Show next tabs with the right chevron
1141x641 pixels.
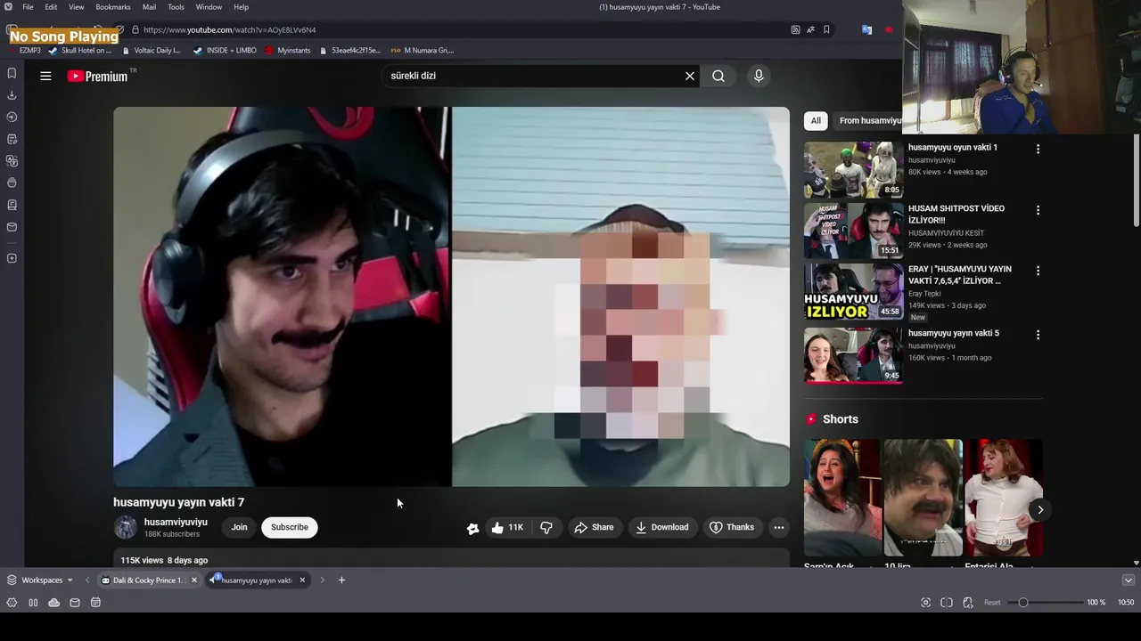[322, 580]
